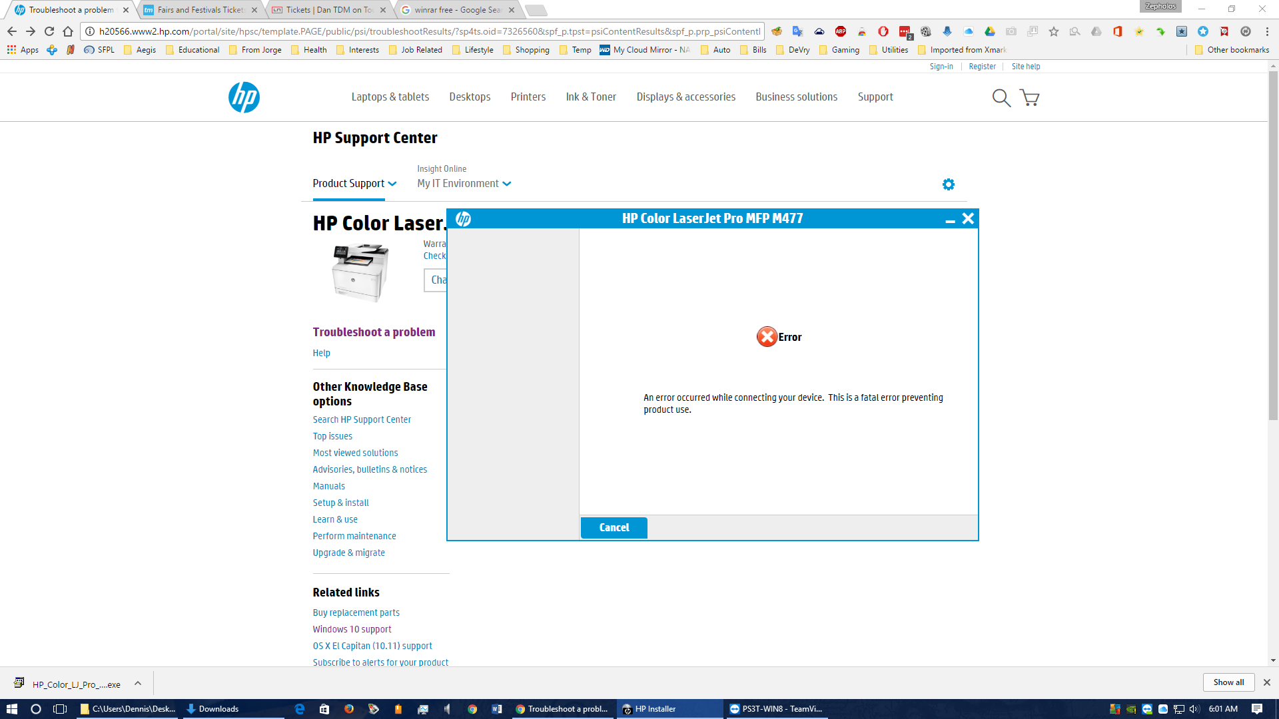The height and width of the screenshot is (719, 1279).
Task: Click the printer product thumbnail
Action: (360, 272)
